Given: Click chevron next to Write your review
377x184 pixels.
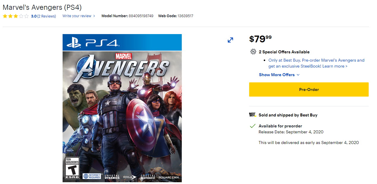Looking at the screenshot, I should [x=94, y=16].
